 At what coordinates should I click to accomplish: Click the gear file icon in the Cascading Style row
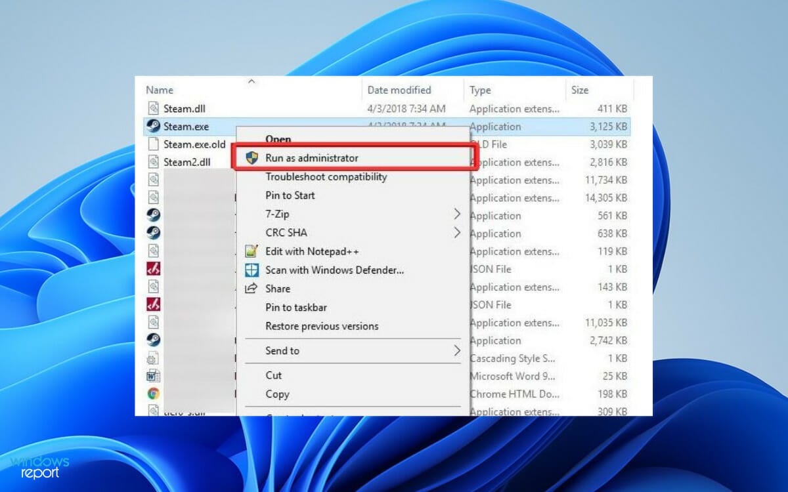[x=153, y=358]
